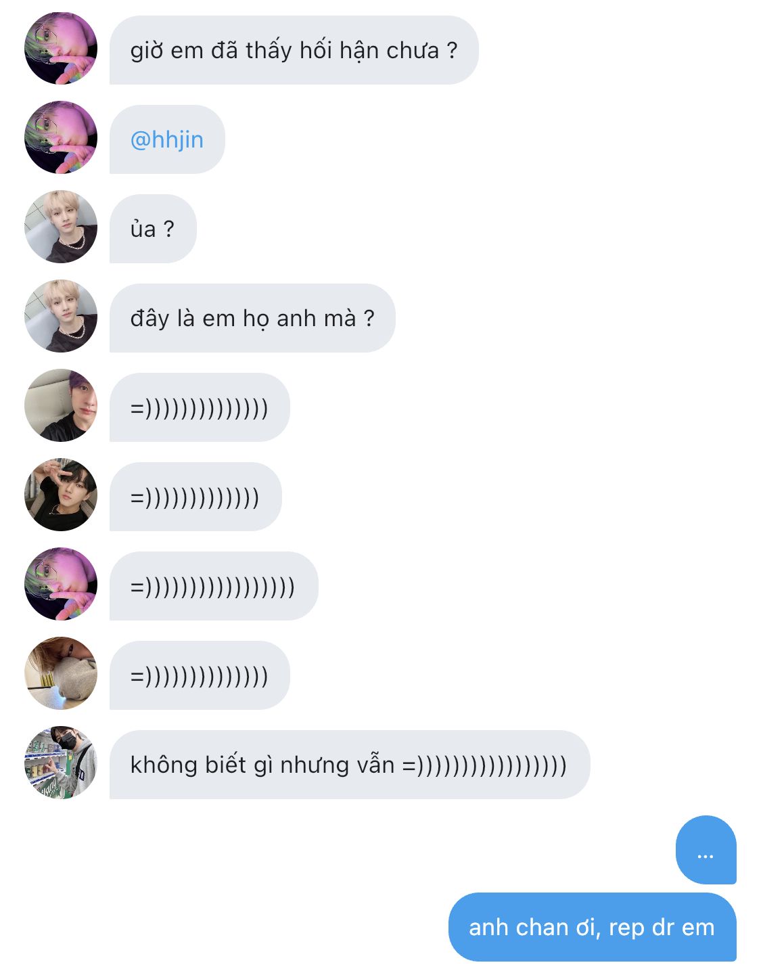The width and height of the screenshot is (761, 969).
Task: Open profile picture beside "ủa ?" message
Action: click(61, 227)
